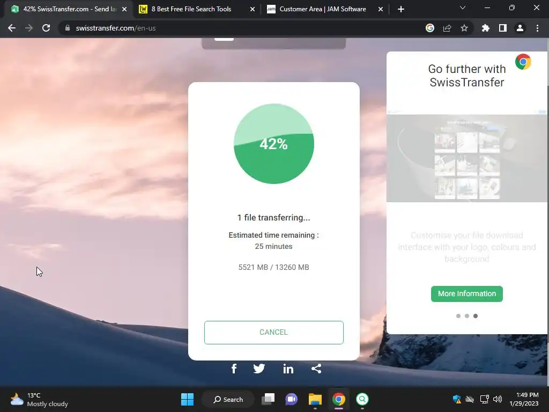This screenshot has width=549, height=412.
Task: Open Task View on taskbar
Action: pyautogui.click(x=269, y=399)
